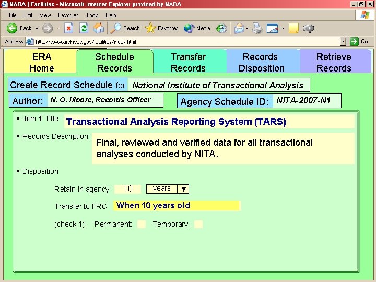Image resolution: width=376 pixels, height=282 pixels.
Task: Click the "Address" label
Action: point(14,41)
